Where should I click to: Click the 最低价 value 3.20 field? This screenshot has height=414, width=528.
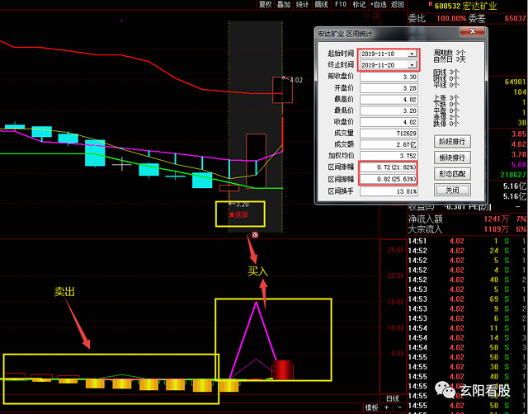pyautogui.click(x=389, y=111)
